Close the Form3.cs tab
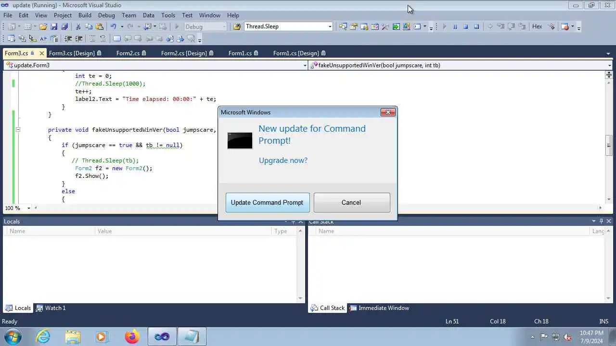Viewport: 616px width, 346px height. [41, 53]
